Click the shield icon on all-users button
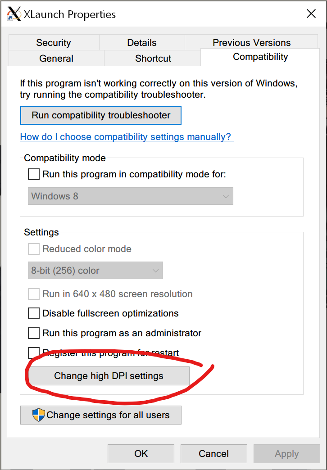Screen dimensions: 327x470 pyautogui.click(x=39, y=415)
